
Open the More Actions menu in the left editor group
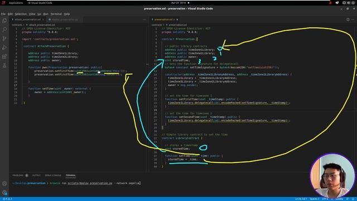click(x=144, y=20)
